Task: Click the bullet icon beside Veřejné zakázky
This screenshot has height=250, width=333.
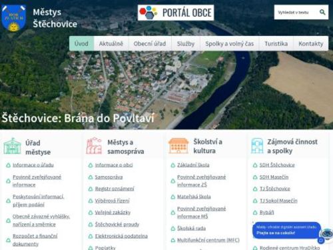Action: (91, 213)
